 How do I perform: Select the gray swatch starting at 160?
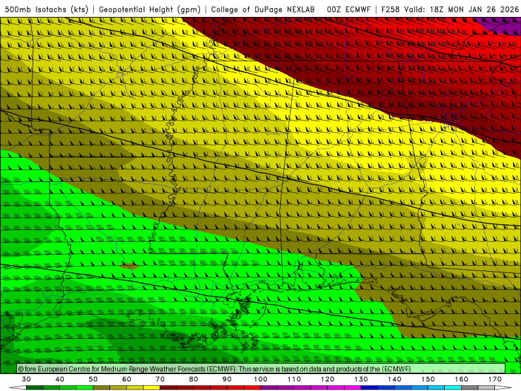click(x=470, y=388)
